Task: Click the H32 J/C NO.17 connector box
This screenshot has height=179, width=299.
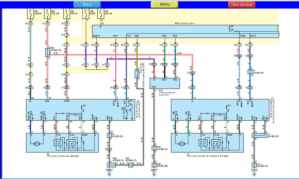Action: [x=131, y=165]
